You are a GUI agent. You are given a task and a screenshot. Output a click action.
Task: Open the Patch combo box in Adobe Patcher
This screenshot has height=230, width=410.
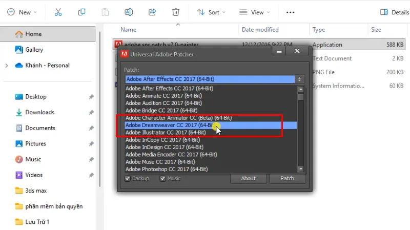214,79
